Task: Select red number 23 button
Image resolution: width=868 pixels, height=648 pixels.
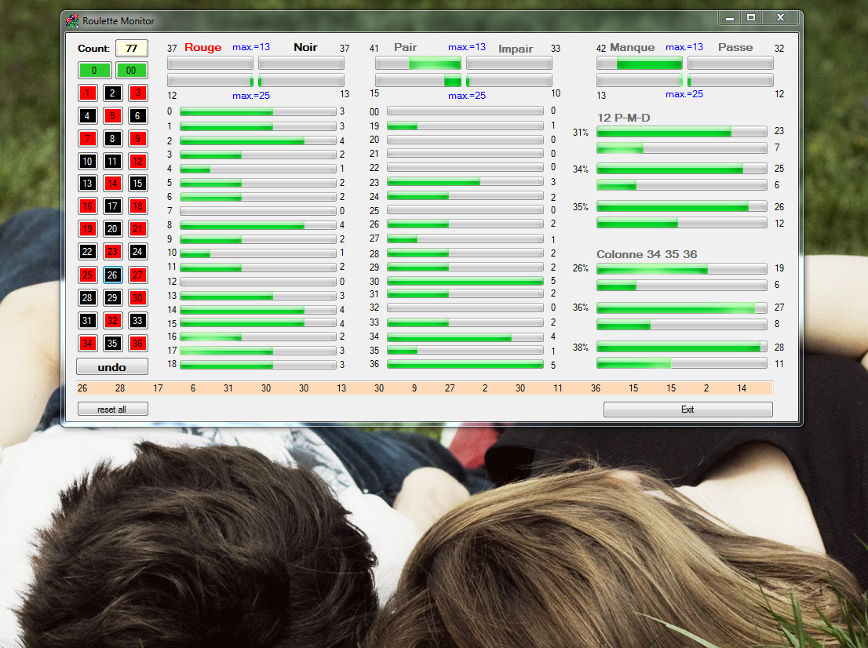Action: (x=112, y=252)
